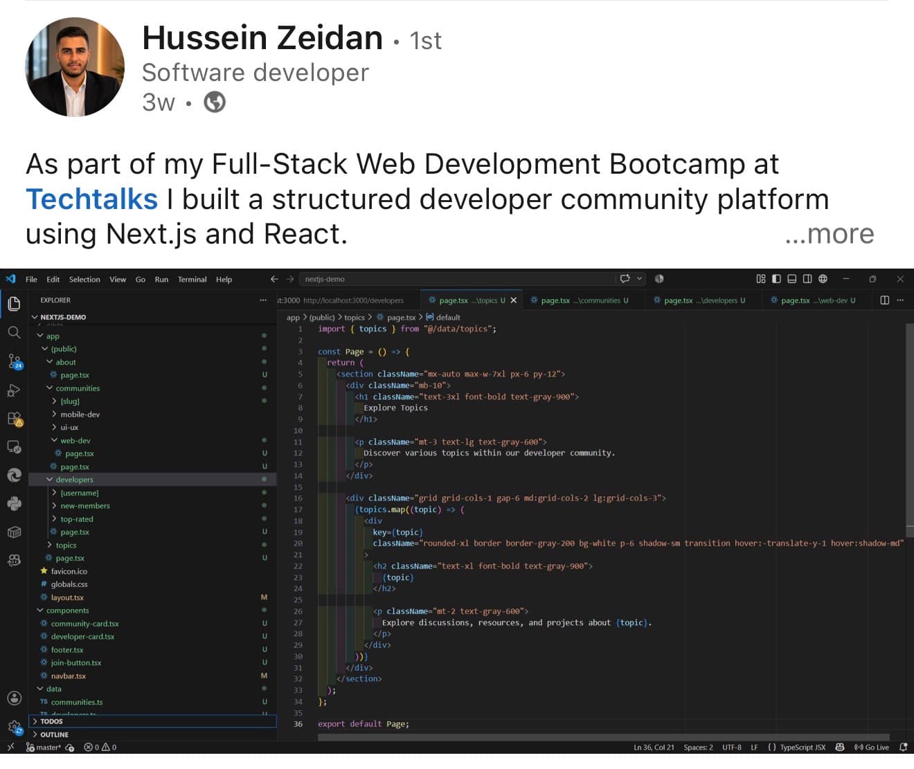Open navbar.tsx in explorer
The image size is (914, 769).
69,676
